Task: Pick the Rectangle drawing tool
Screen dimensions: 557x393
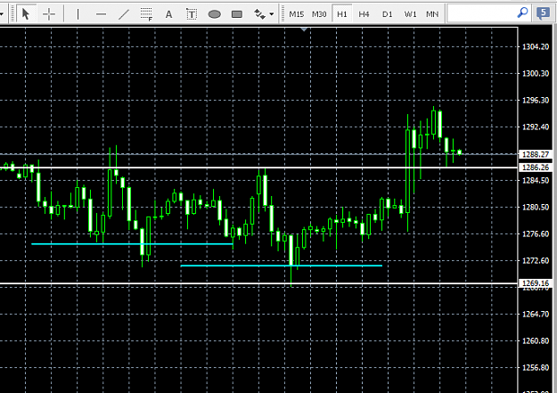Action: point(237,14)
